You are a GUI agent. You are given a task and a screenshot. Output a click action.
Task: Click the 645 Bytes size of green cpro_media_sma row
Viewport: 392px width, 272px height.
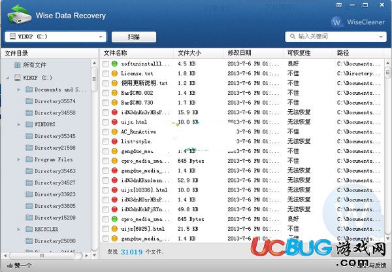coord(191,219)
